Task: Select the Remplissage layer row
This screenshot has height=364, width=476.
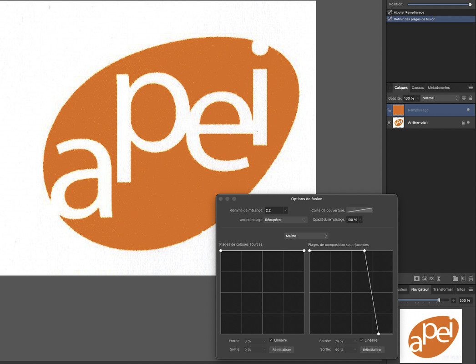Action: pos(431,110)
